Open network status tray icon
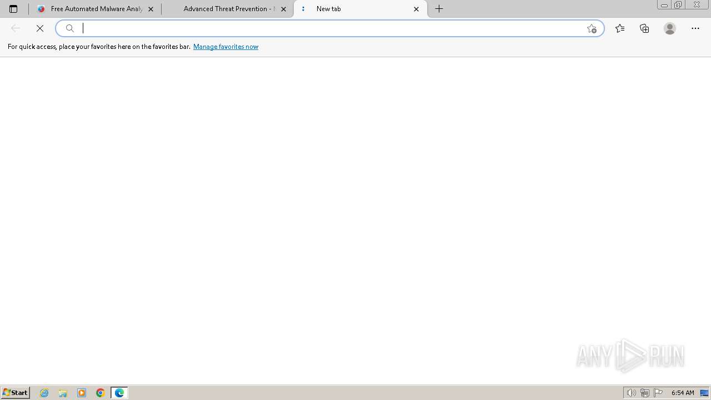Screen dimensions: 711x400 pos(645,393)
